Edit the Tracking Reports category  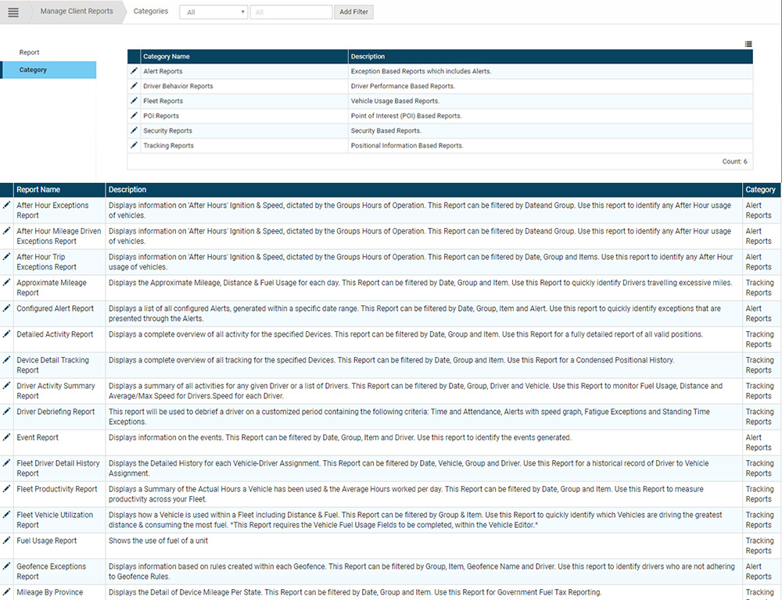pos(133,145)
